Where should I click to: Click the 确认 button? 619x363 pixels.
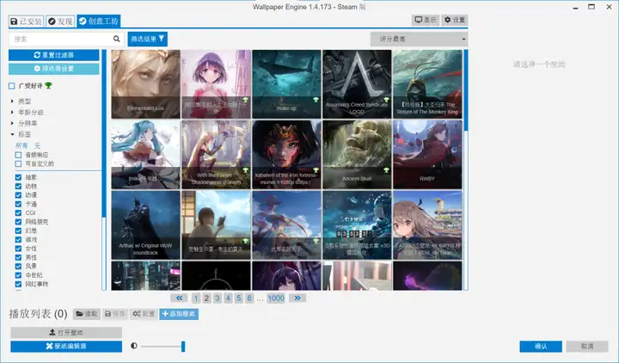541,347
